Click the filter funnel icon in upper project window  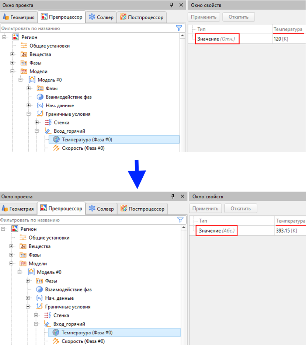179,28
